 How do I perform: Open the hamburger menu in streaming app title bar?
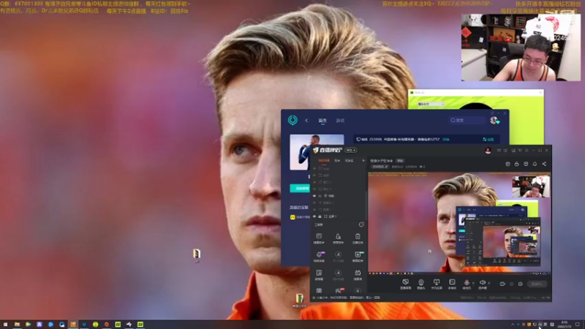[526, 151]
